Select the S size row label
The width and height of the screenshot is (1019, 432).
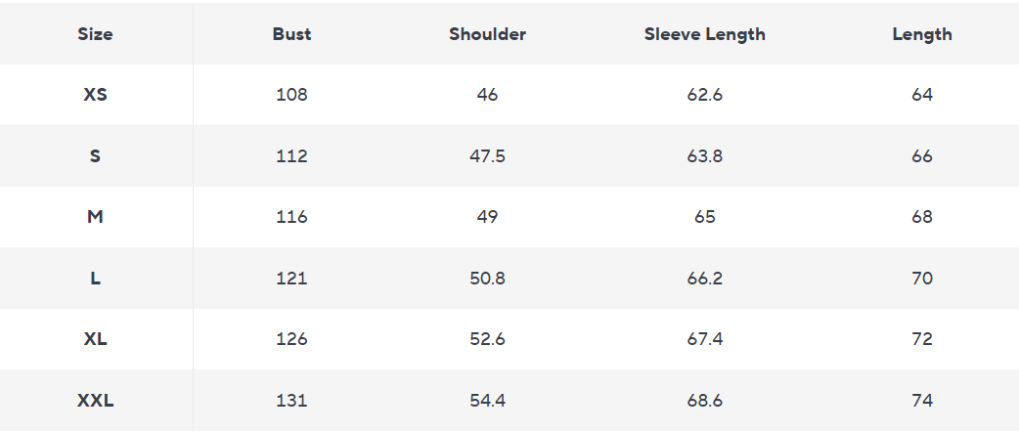coord(95,156)
